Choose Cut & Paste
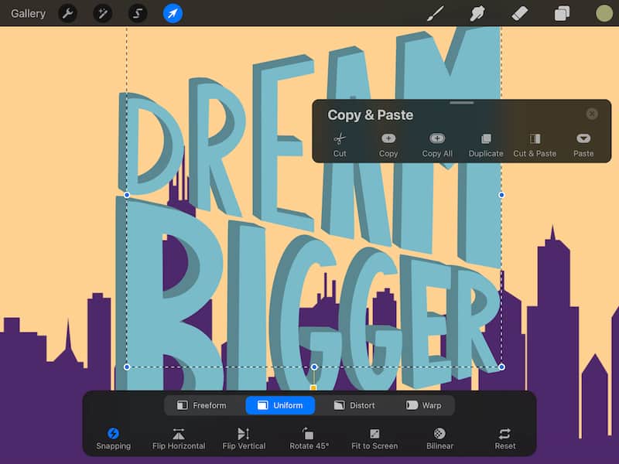Viewport: 619px width, 464px height. coord(535,145)
